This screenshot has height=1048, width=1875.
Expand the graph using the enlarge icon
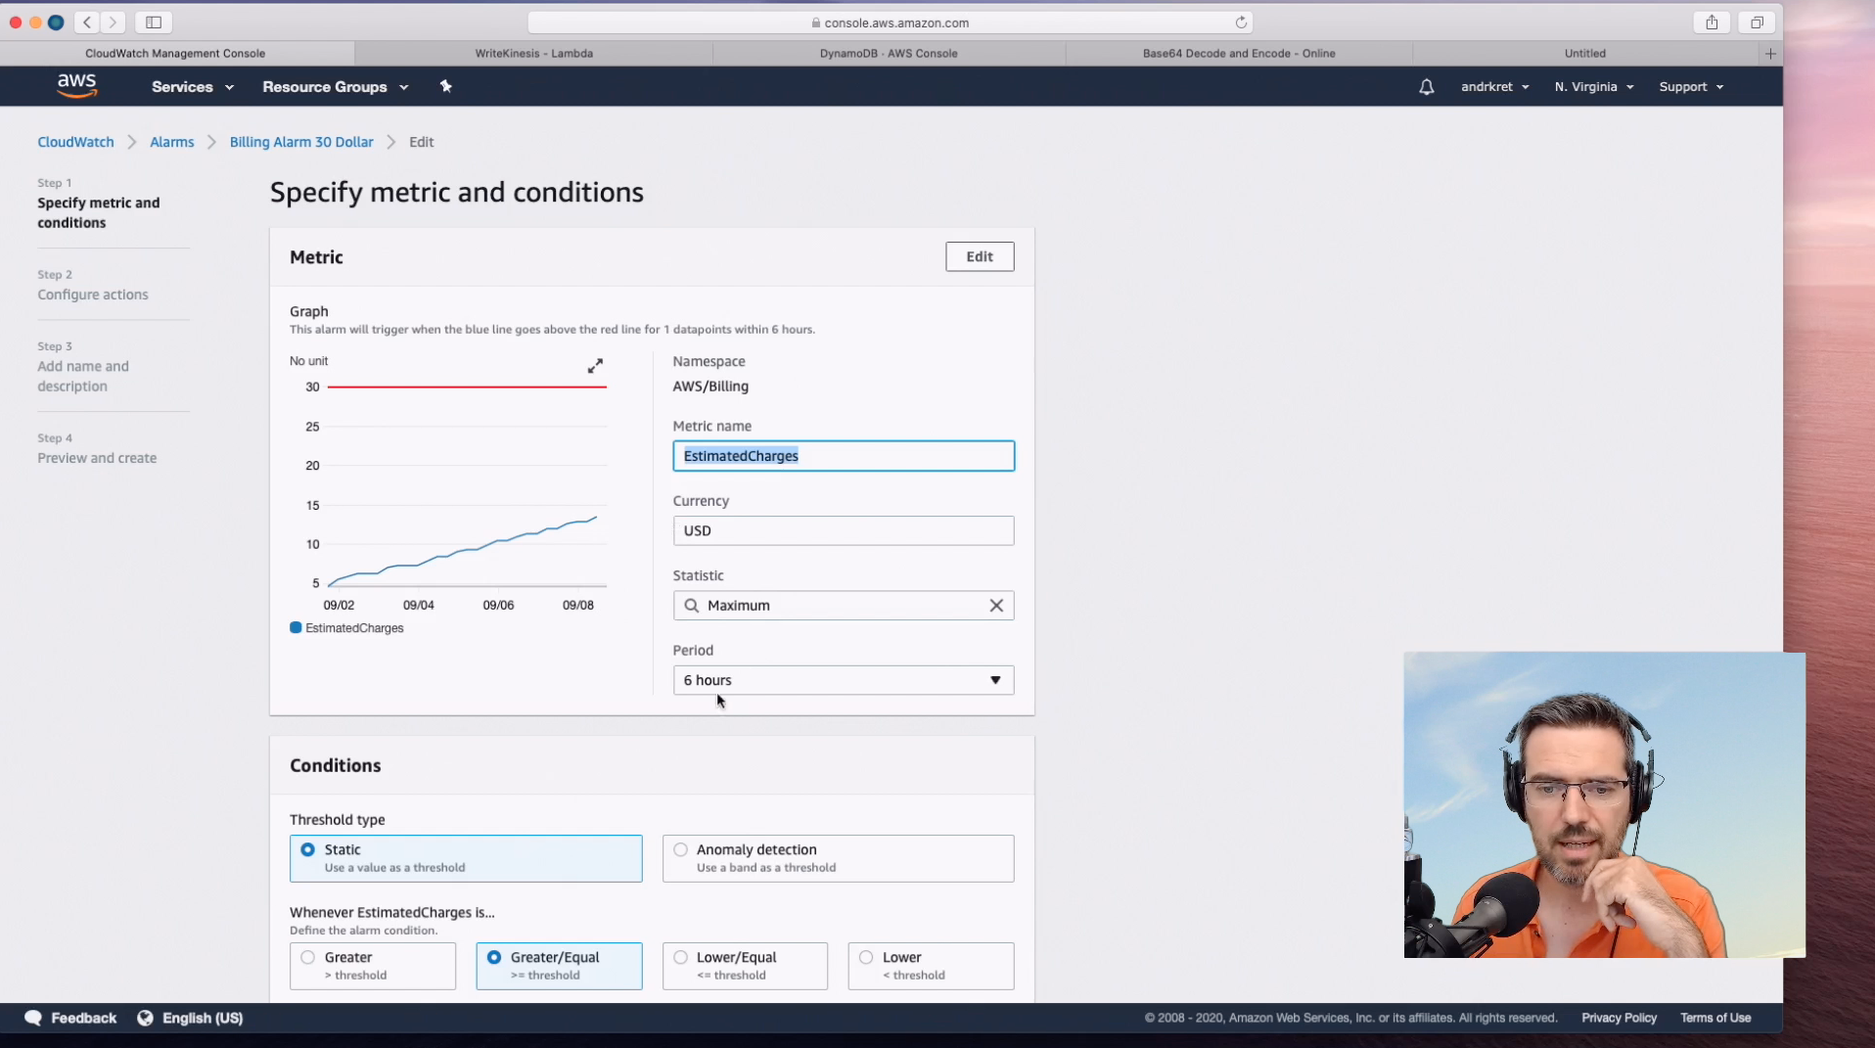coord(595,366)
